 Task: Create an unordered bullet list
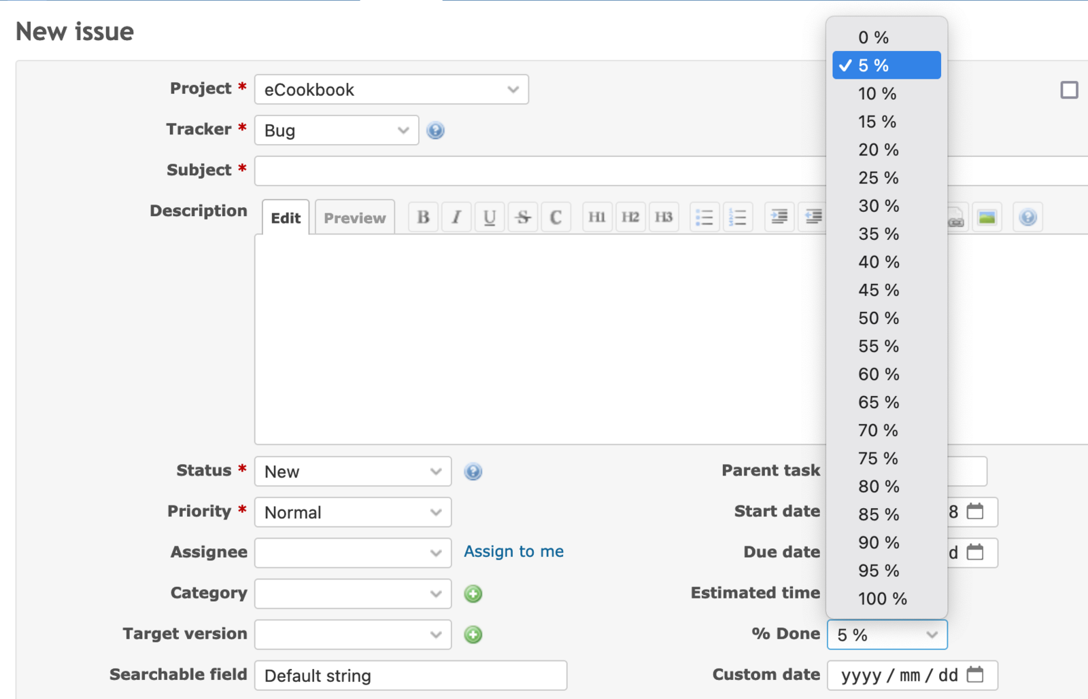(x=704, y=217)
